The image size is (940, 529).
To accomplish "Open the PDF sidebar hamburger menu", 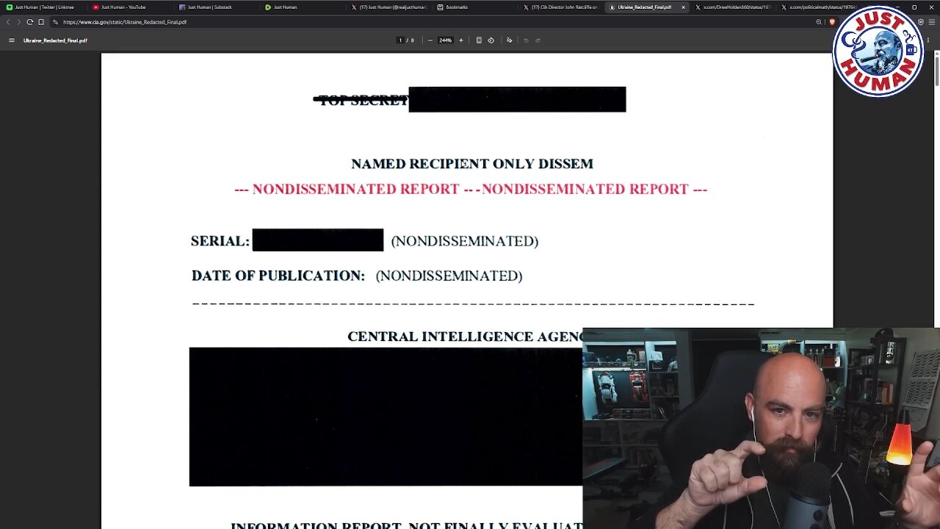I will (x=11, y=40).
